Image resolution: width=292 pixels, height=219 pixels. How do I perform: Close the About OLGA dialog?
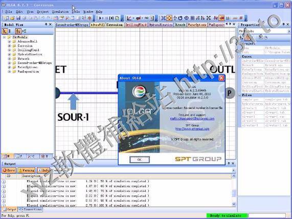tap(221, 78)
